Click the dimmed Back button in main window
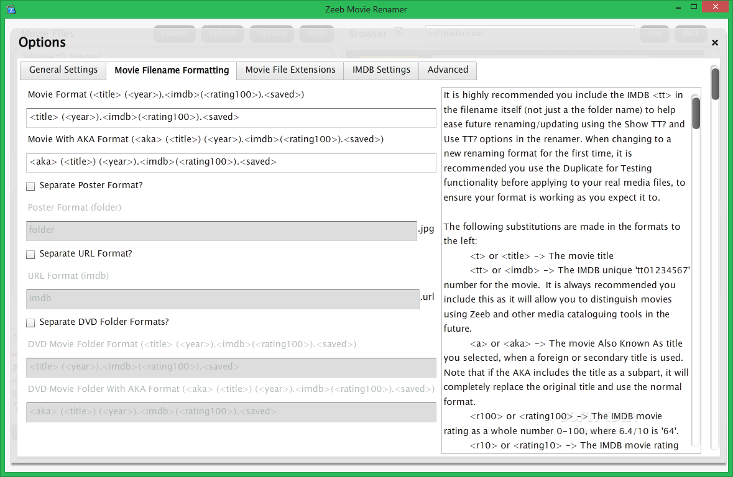Screen dimensions: 733x477 691,33
